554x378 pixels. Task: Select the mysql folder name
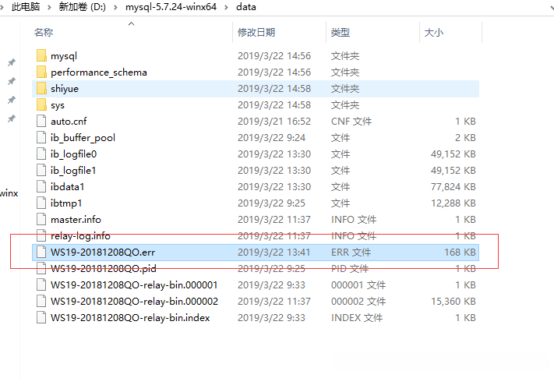point(64,56)
